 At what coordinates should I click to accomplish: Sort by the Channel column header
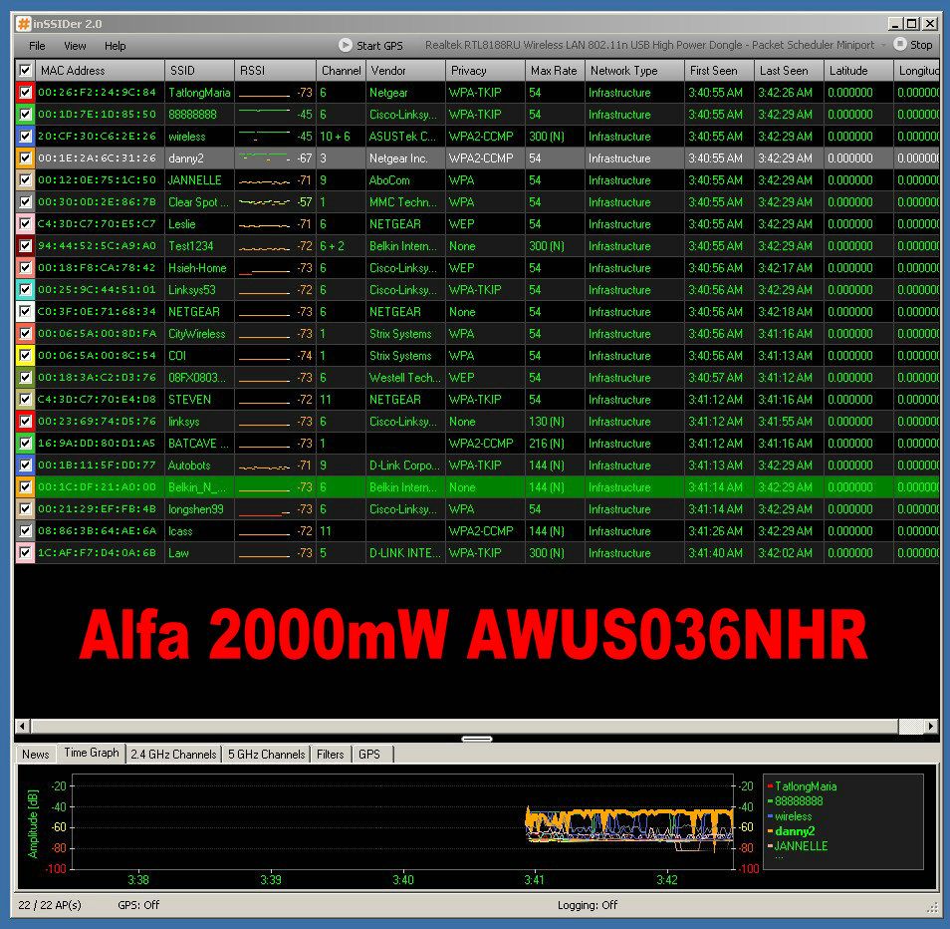coord(342,71)
